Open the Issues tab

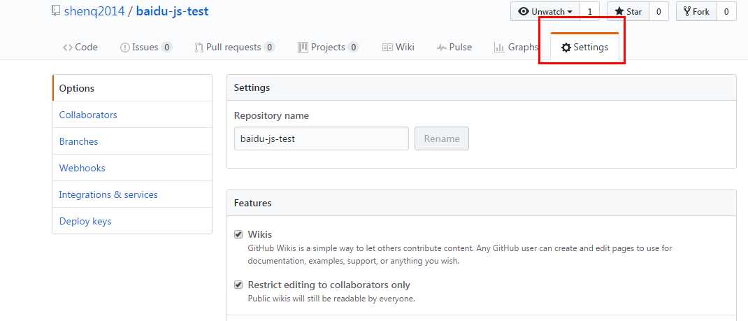click(x=146, y=48)
